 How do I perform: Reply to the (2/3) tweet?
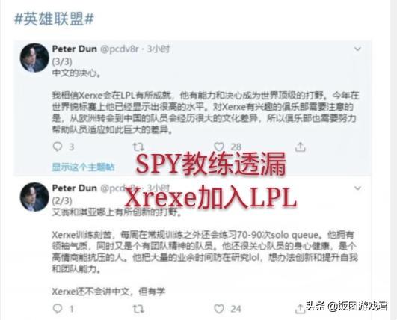[x=58, y=309]
